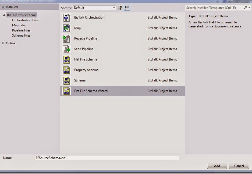Select the Receive Pipeline template icon
Viewport: 252px width, 174px height.
tap(66, 38)
